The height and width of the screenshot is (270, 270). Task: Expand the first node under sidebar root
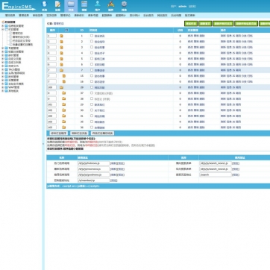point(3,25)
